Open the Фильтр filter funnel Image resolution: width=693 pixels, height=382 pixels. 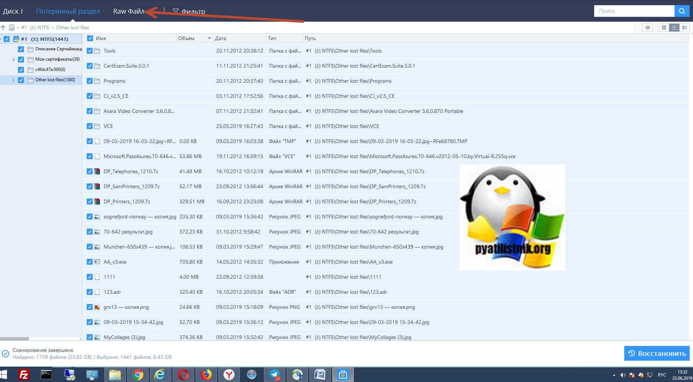coord(189,11)
